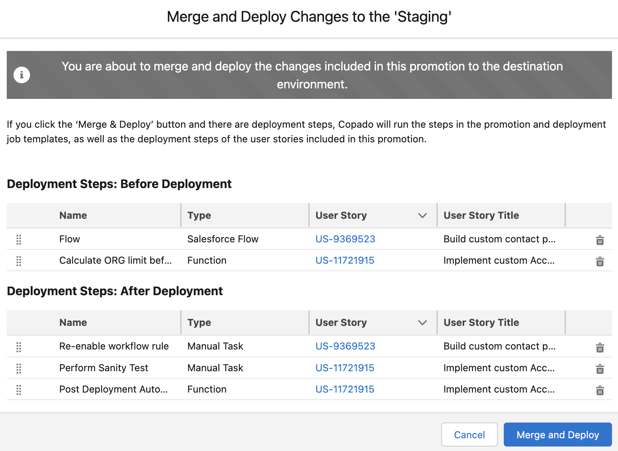Open User Story column menu in After Deployment
The width and height of the screenshot is (618, 451).
[x=422, y=323]
